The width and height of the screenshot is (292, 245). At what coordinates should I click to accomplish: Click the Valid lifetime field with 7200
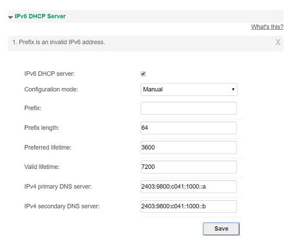pyautogui.click(x=189, y=167)
